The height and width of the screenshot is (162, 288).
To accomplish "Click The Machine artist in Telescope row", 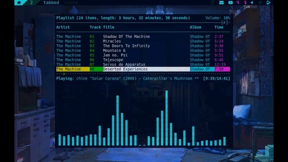I will pos(68,60).
